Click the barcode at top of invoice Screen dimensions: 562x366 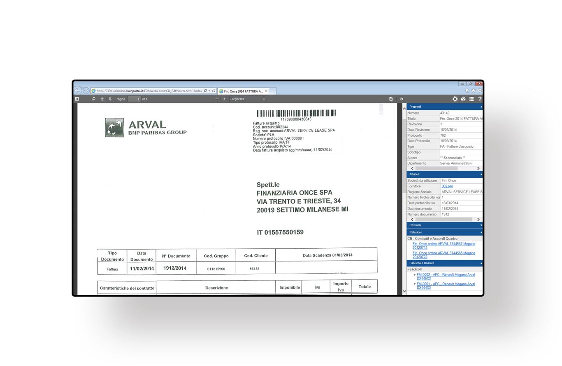296,113
